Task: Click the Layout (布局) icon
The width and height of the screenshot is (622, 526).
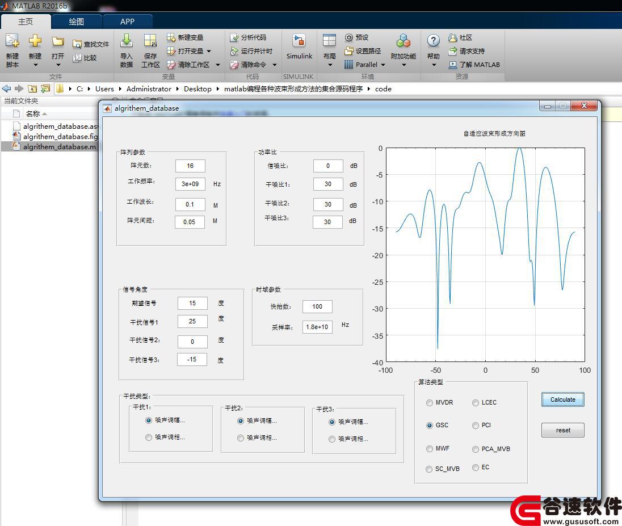Action: pos(329,41)
